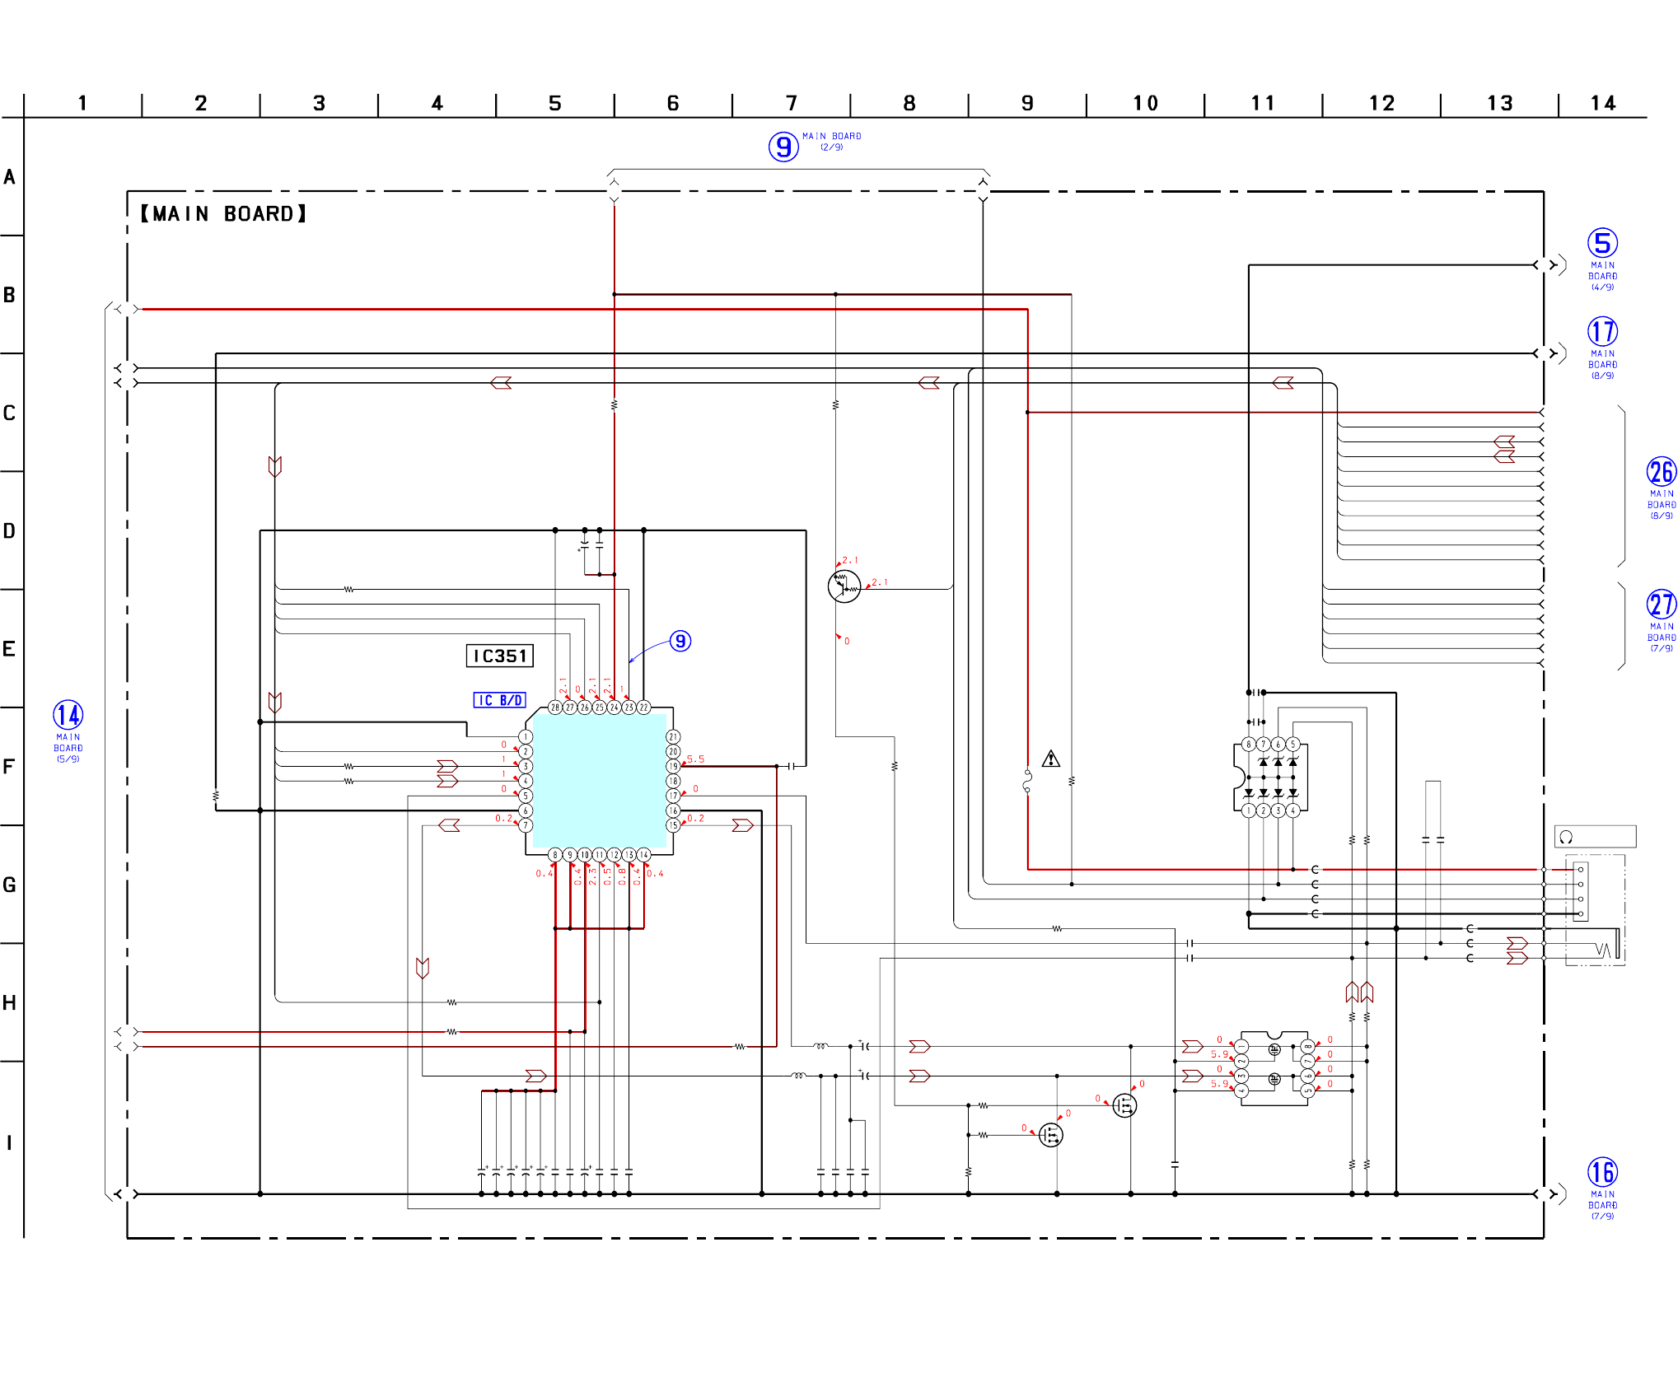Open circled 16 Main Board reference

coord(1602,1172)
